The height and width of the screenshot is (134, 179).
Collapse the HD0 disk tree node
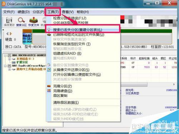[5, 55]
